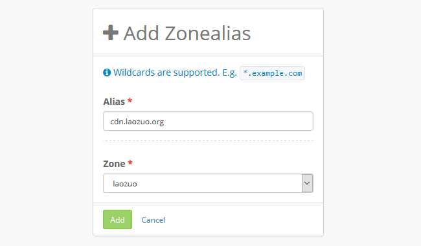This screenshot has height=246, width=421.
Task: Open the Zone select showing laozuo
Action: 208,183
